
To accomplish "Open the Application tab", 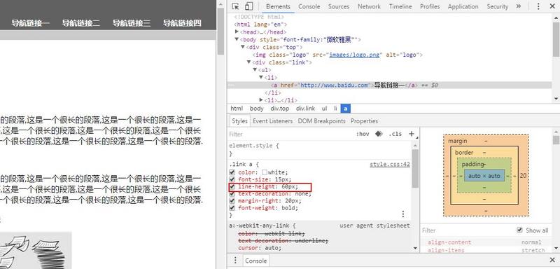I will point(463,6).
